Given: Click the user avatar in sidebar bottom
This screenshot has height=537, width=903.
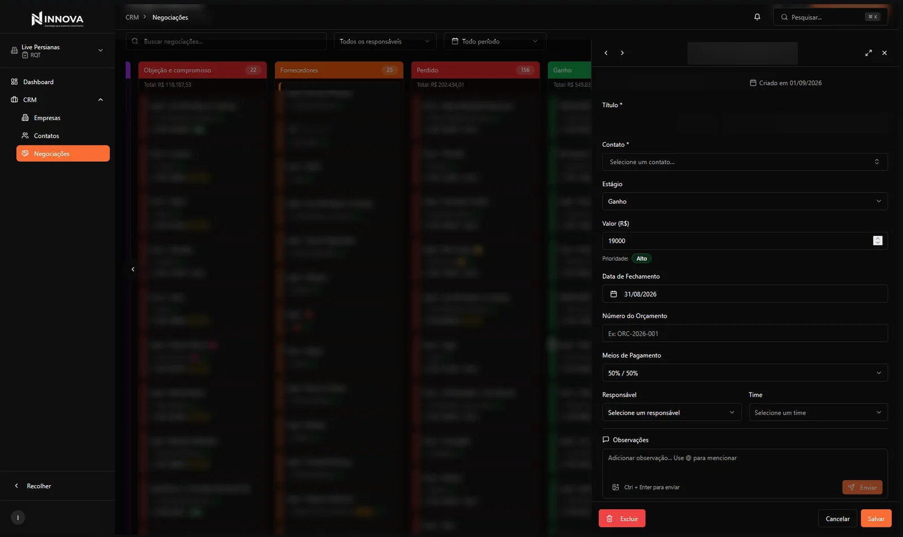Looking at the screenshot, I should click(18, 517).
